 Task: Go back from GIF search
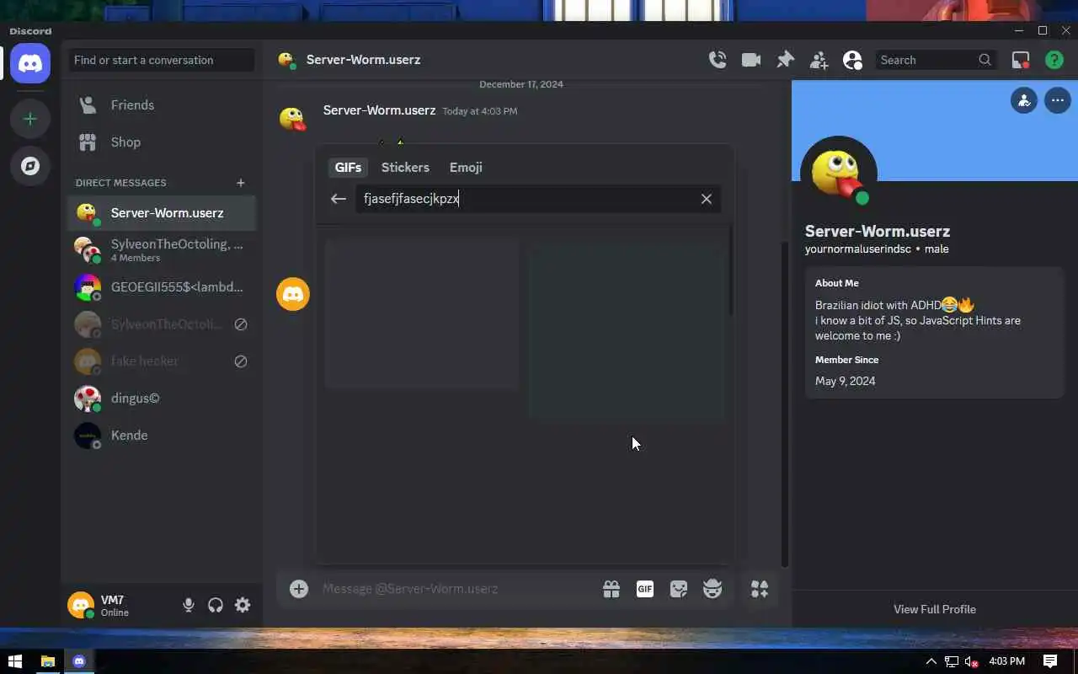(339, 199)
